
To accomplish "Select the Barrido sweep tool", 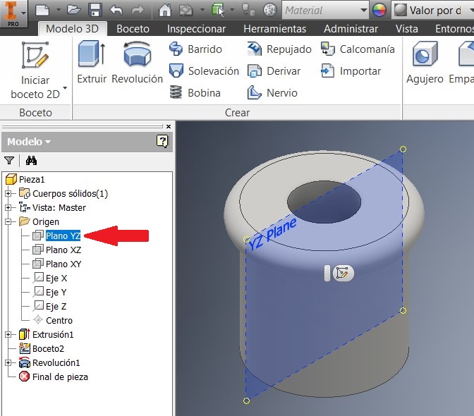I will [195, 49].
